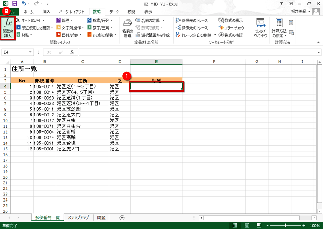Select cell containing 港区芝公園
323x229 pixels.
click(x=82, y=109)
